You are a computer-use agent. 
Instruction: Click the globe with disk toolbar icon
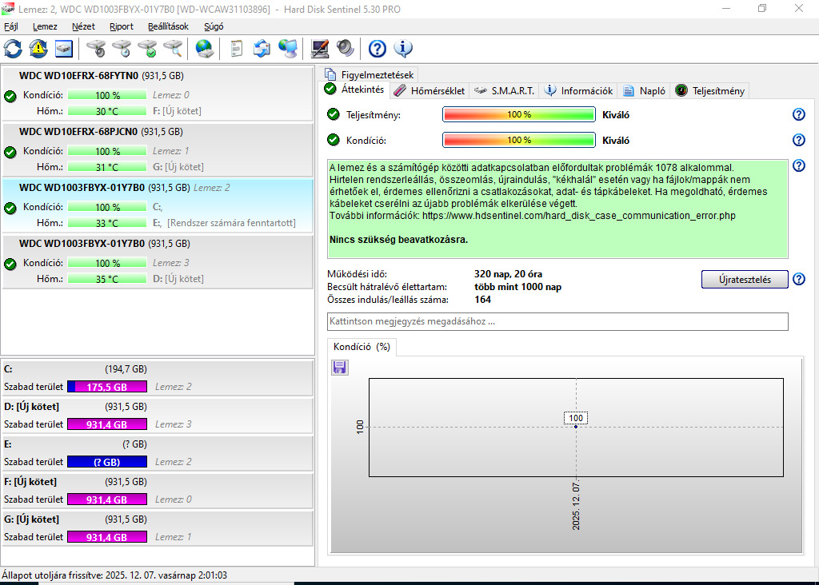tap(204, 49)
